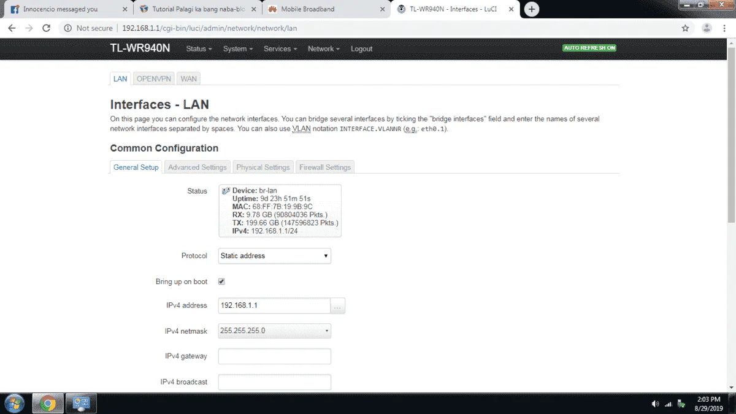Open the IPv4 netmask combo box
The width and height of the screenshot is (736, 414).
coord(275,331)
